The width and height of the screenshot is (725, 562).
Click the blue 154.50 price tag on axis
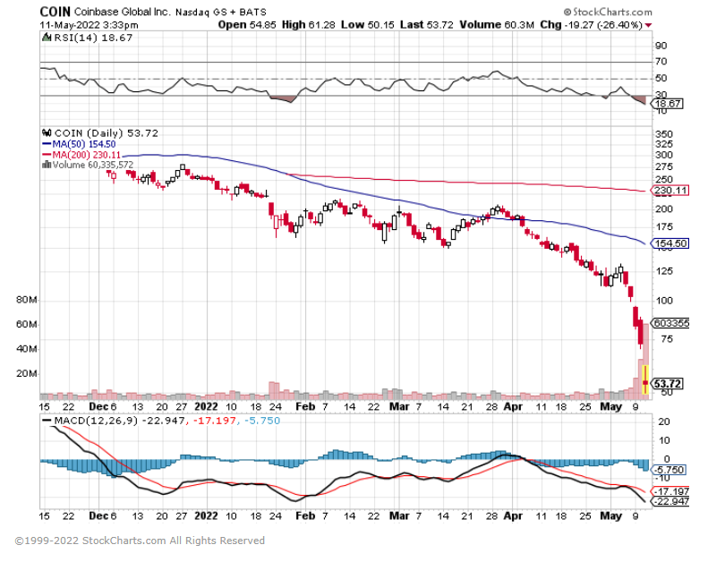pyautogui.click(x=671, y=243)
